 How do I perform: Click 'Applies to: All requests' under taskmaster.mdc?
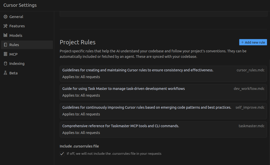click(81, 132)
